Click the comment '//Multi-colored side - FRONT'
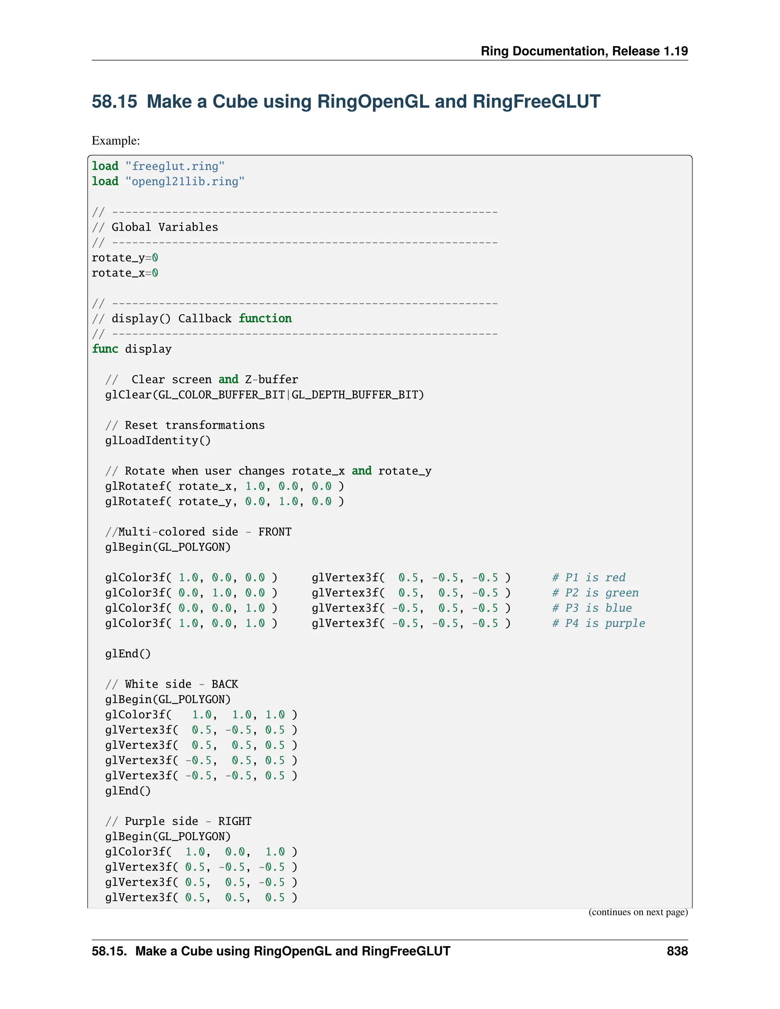 pyautogui.click(x=198, y=532)
